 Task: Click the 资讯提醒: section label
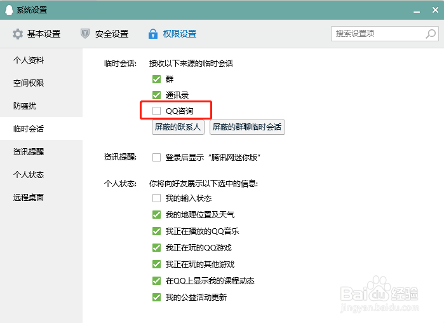point(120,157)
